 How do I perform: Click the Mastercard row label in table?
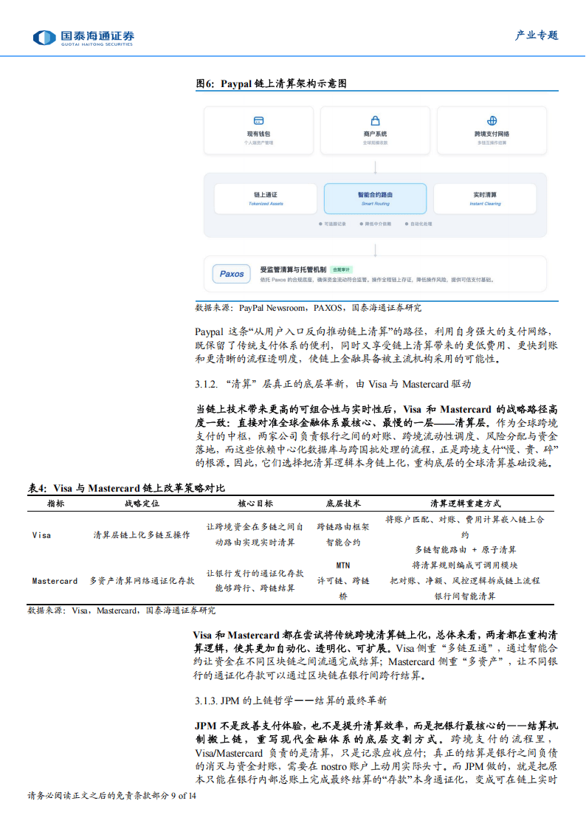coord(55,581)
